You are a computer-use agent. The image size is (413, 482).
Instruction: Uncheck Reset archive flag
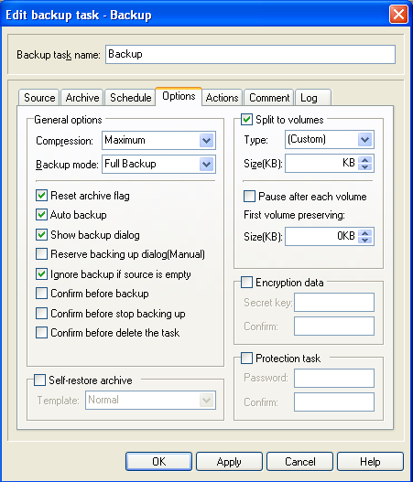click(41, 195)
